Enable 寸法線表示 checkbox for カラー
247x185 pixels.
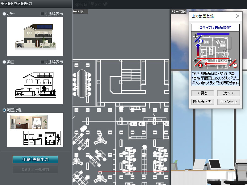pos(43,14)
